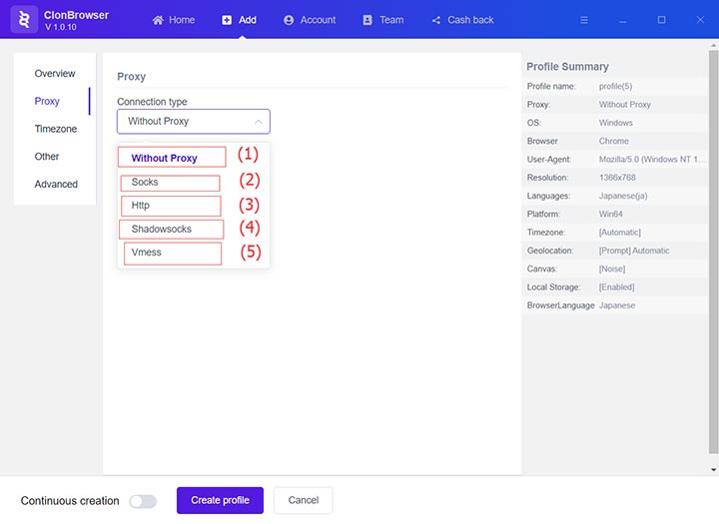
Task: Close the ClonBrowser window
Action: coord(700,20)
